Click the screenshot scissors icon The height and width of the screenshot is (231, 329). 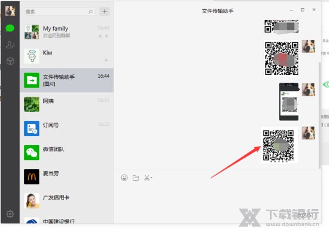(x=146, y=178)
